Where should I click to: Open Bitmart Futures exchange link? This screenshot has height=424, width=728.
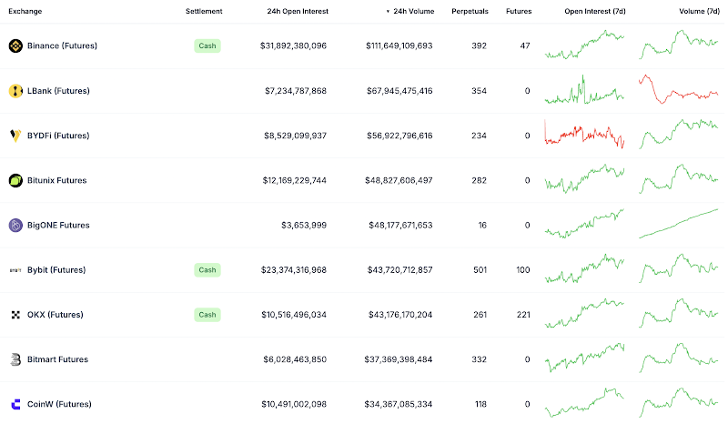(57, 359)
